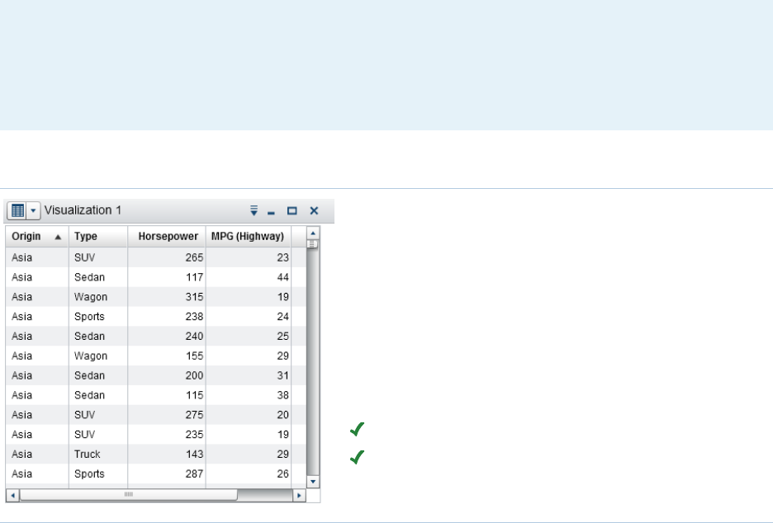Toggle the Origin ascending sort arrow
773x523 pixels.
coord(58,237)
